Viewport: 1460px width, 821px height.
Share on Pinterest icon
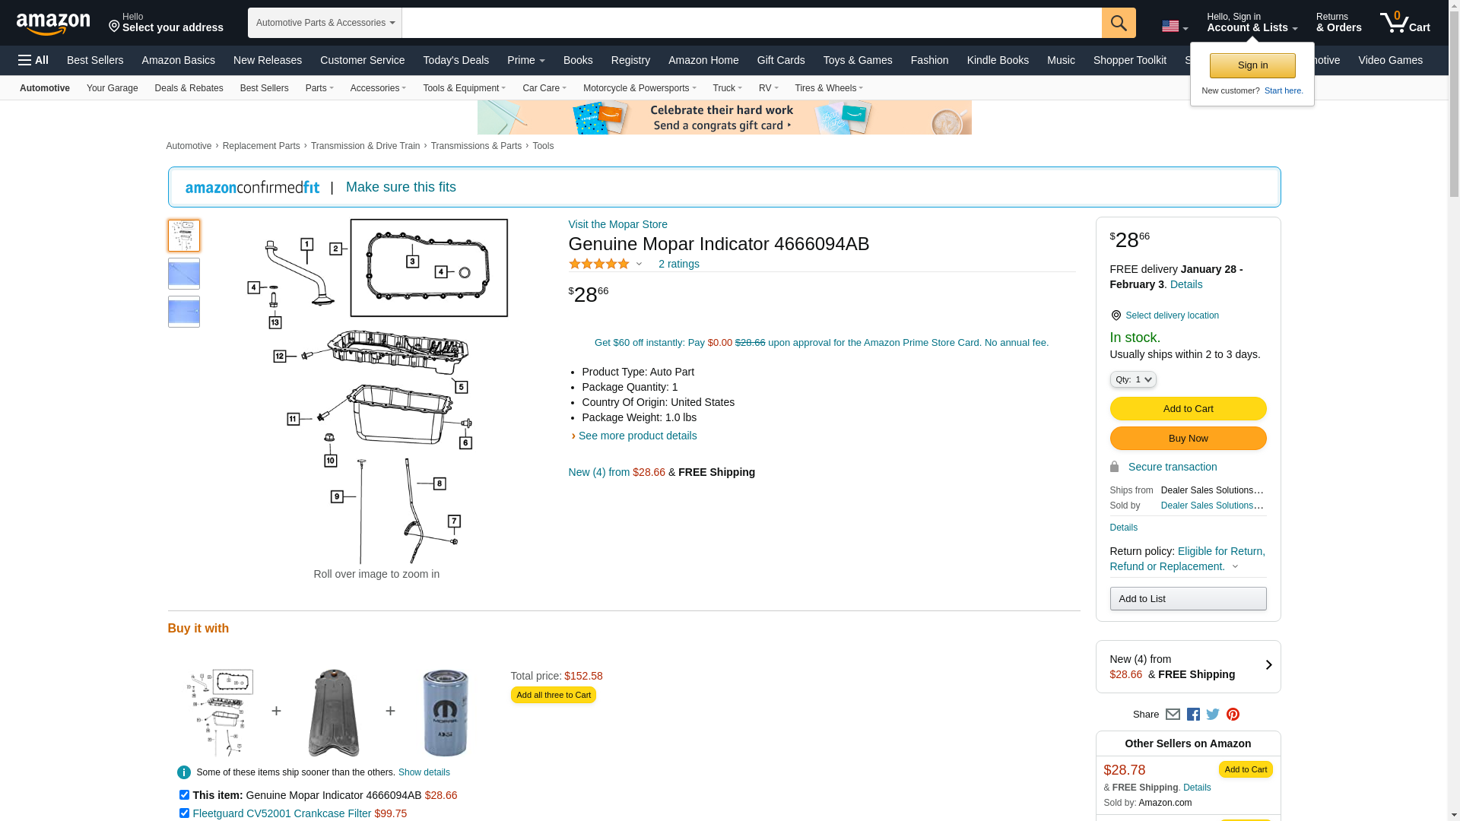1233,715
